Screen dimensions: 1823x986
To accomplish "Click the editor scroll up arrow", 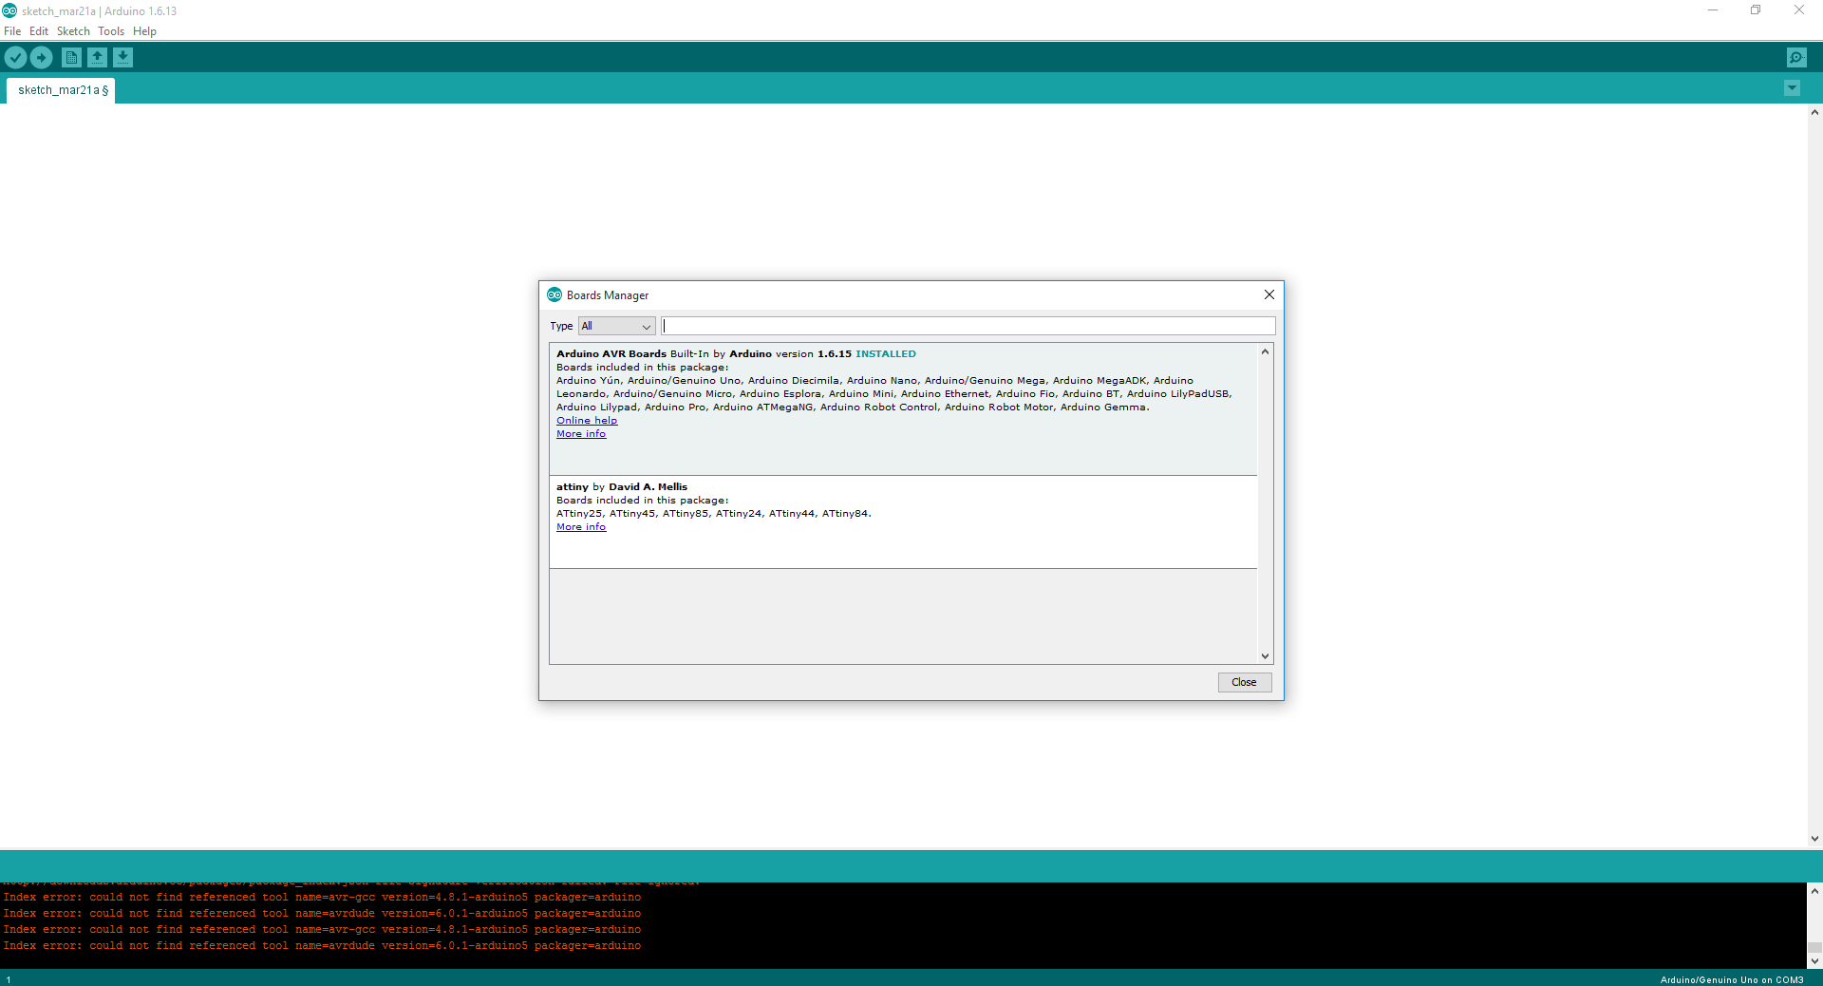I will (x=1814, y=112).
